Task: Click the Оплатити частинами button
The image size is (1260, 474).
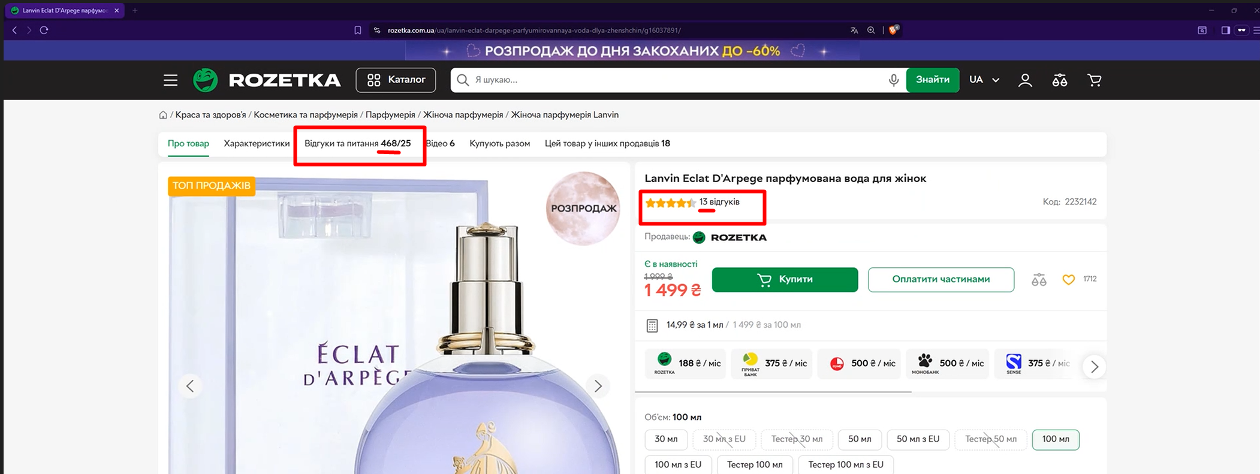Action: tap(941, 279)
